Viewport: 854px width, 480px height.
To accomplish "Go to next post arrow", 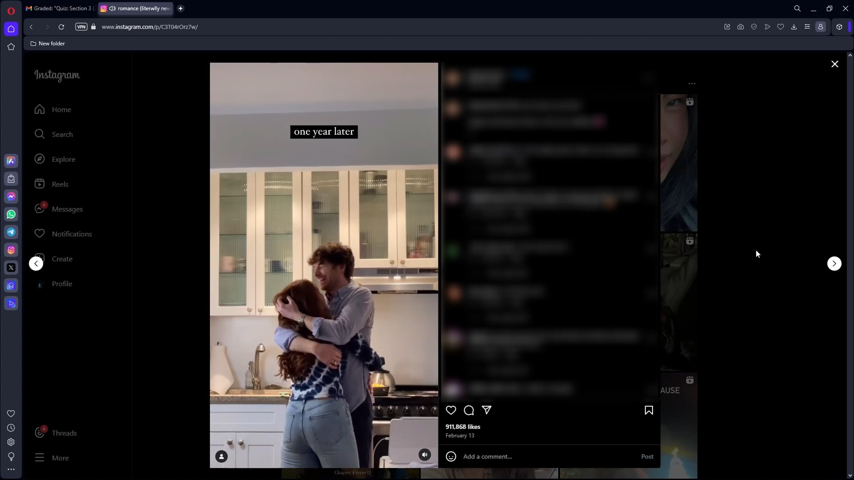I will pos(834,263).
